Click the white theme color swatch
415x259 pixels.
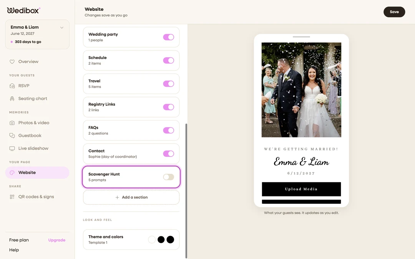click(152, 240)
